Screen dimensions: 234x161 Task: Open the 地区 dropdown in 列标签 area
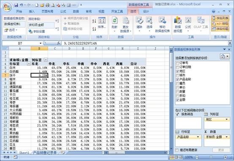(226, 120)
